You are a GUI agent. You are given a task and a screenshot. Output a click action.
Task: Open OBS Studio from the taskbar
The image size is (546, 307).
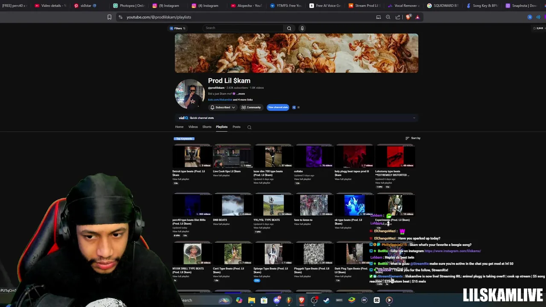pyautogui.click(x=314, y=300)
